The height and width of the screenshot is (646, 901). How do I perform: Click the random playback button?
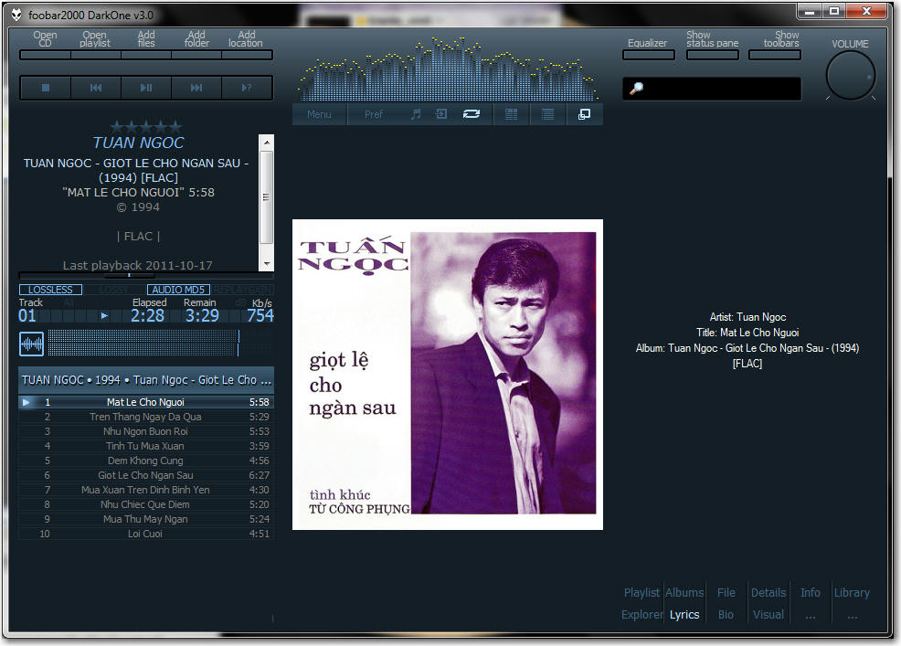pyautogui.click(x=247, y=88)
